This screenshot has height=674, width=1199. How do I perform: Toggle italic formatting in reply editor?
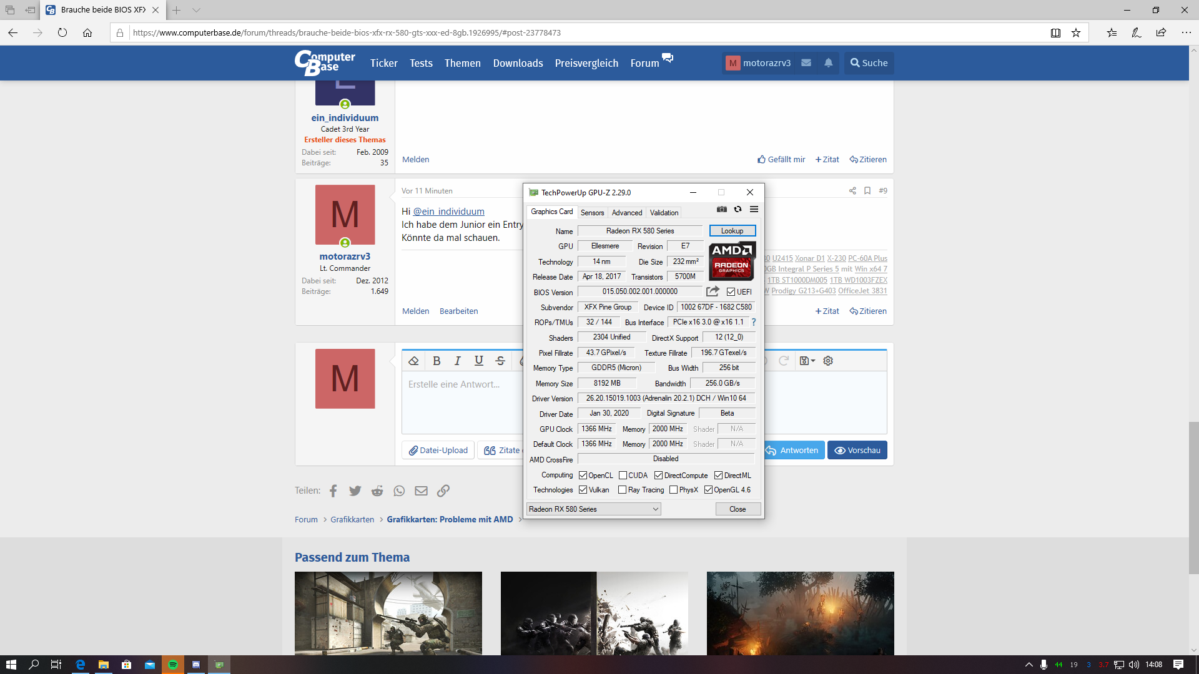(458, 361)
